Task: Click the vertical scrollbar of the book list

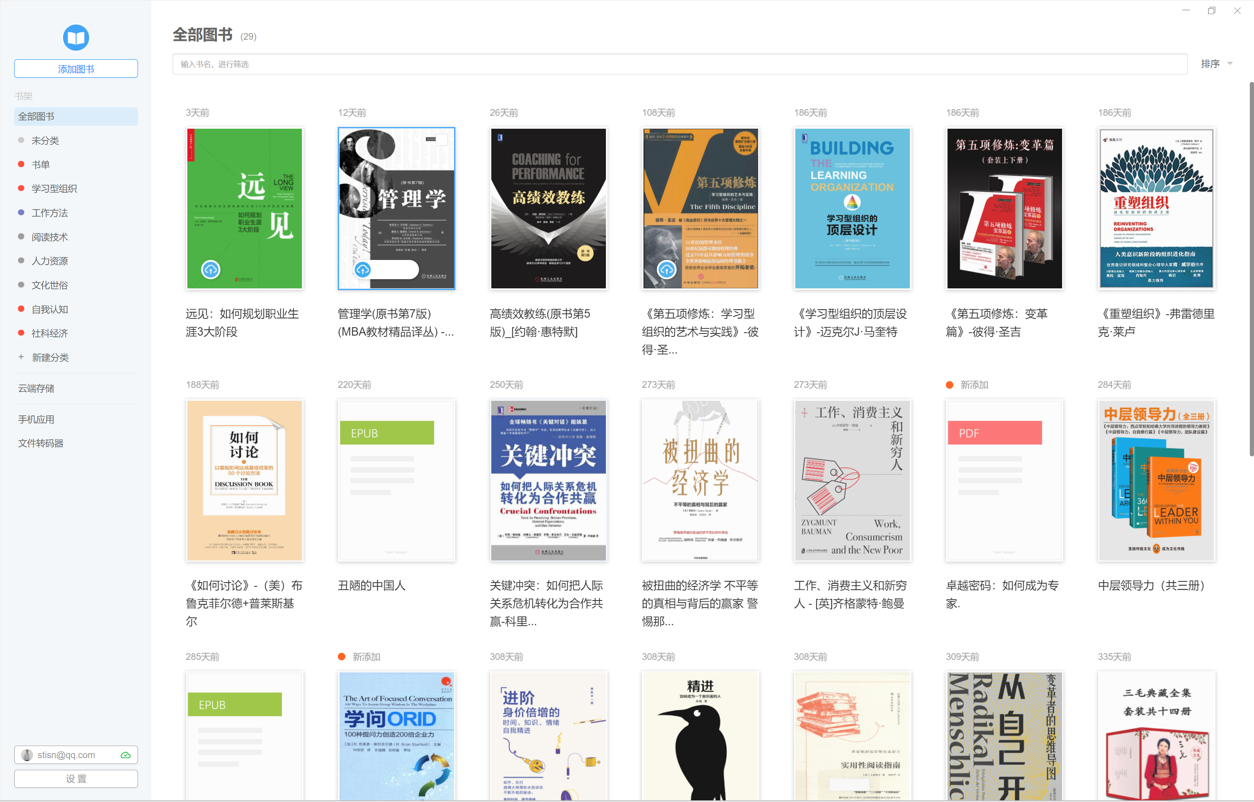Action: (x=1251, y=268)
